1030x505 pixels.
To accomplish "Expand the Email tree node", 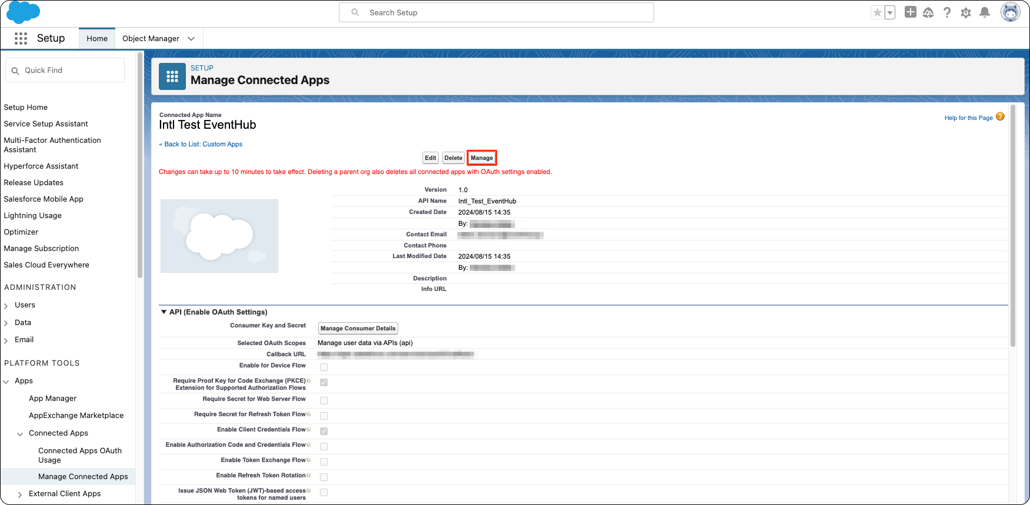I will coord(6,340).
